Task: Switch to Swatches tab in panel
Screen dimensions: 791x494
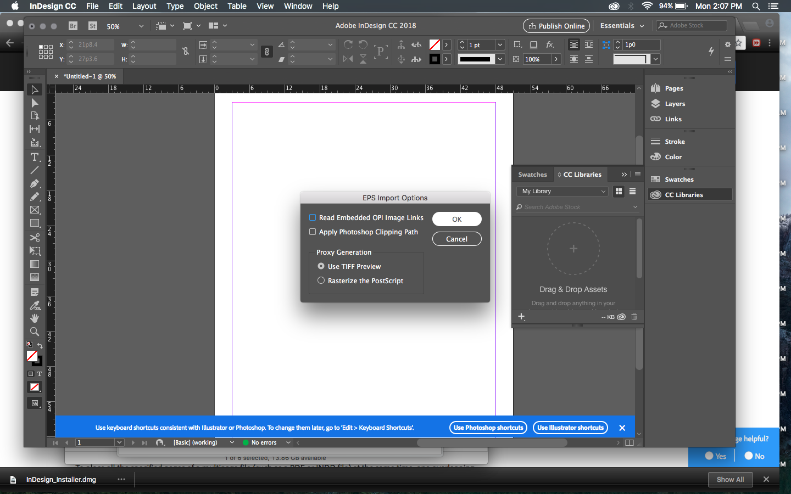Action: pyautogui.click(x=532, y=175)
